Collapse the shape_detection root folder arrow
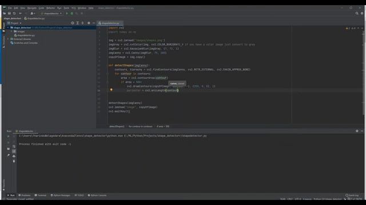 tap(8, 27)
